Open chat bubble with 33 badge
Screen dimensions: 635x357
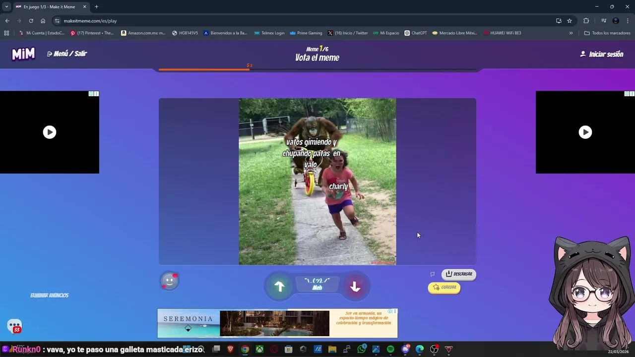pyautogui.click(x=15, y=326)
